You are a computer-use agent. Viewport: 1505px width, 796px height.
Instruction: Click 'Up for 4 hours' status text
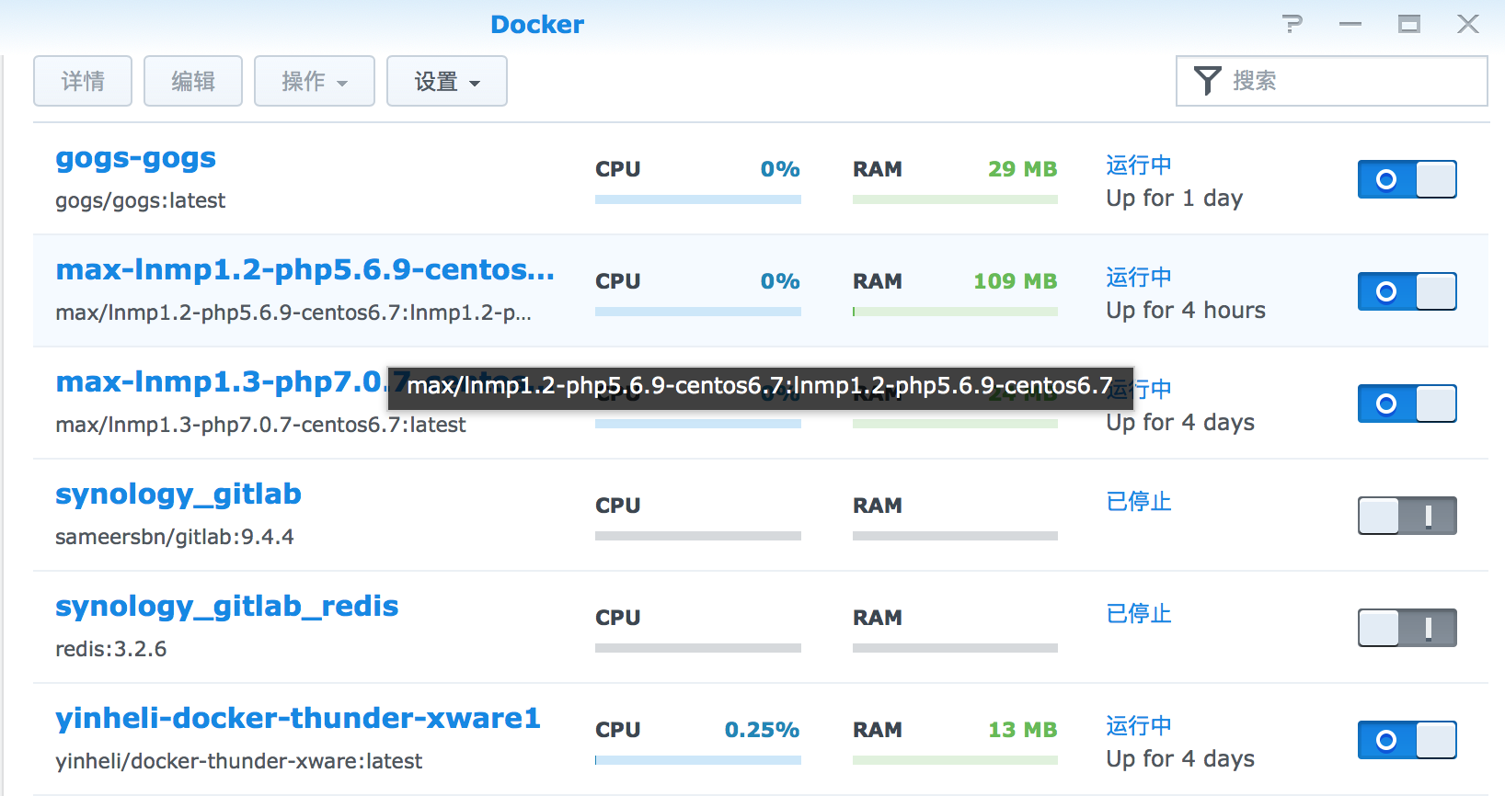1186,311
